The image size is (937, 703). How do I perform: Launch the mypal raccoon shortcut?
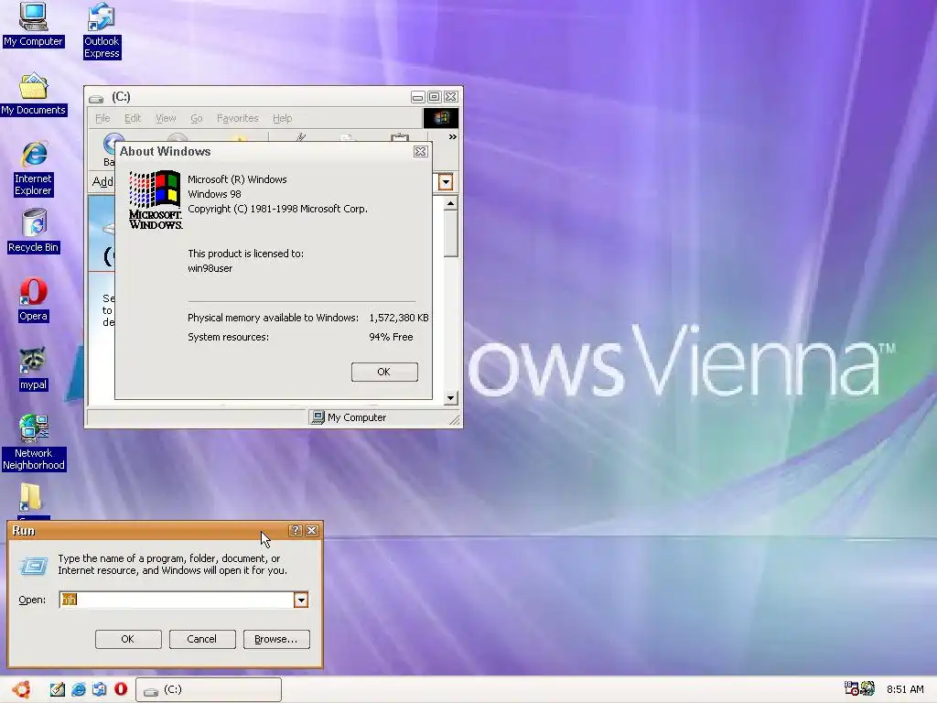pos(33,369)
